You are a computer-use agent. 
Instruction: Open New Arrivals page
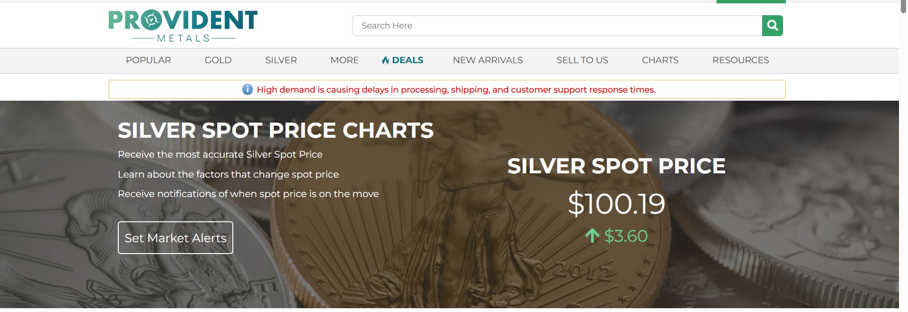[487, 60]
